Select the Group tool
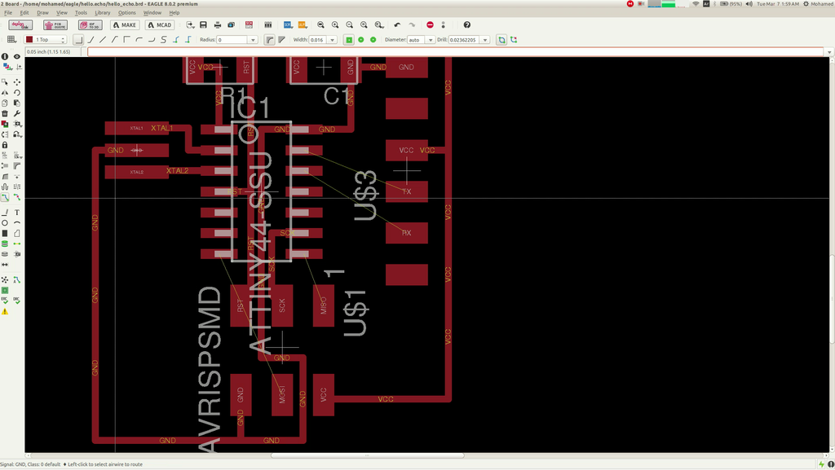This screenshot has width=835, height=470. pos(5,82)
